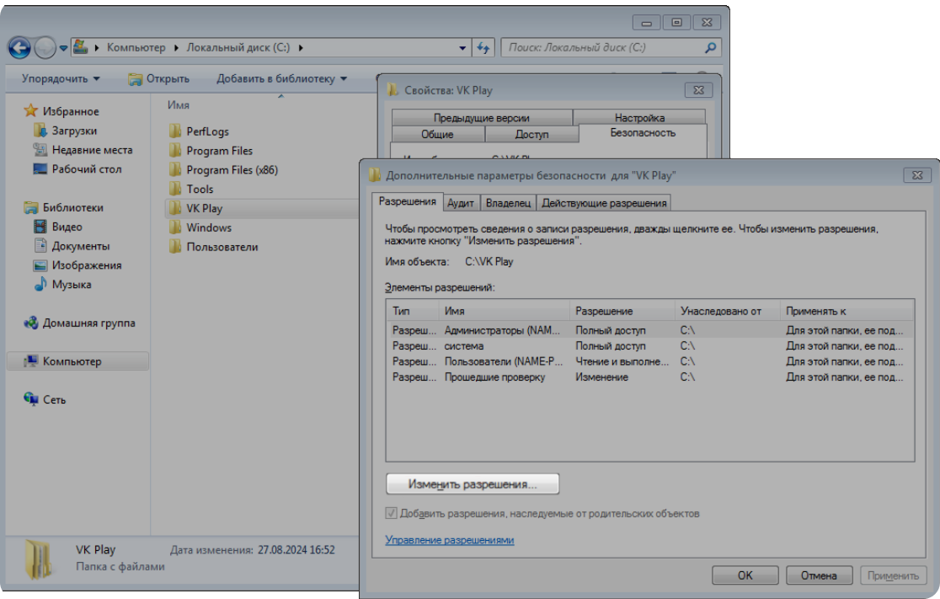
Task: Open the Владелец tab
Action: coord(508,202)
